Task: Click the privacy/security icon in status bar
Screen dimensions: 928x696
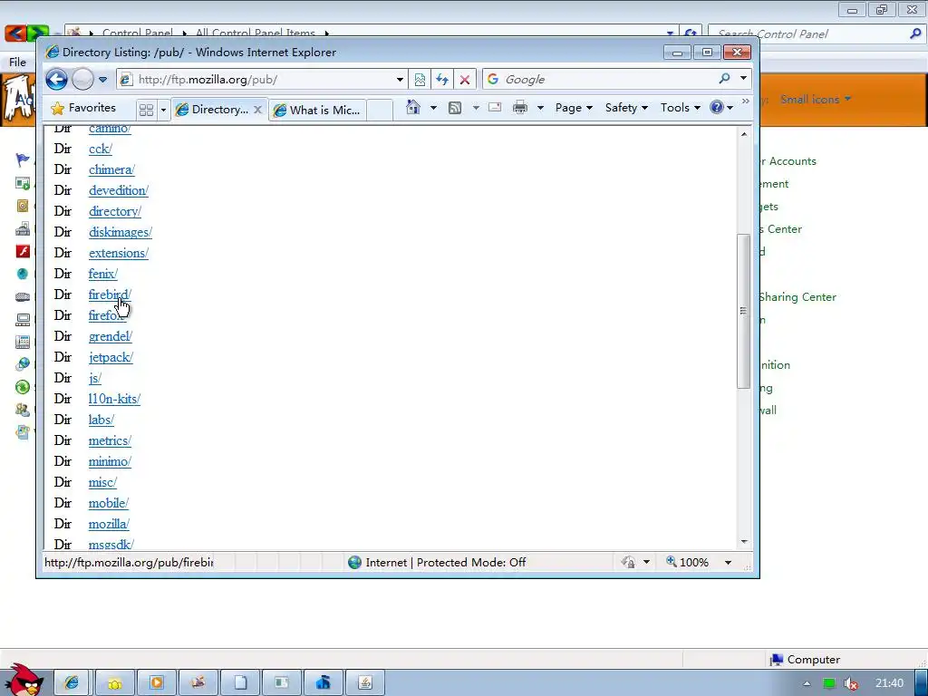Action: point(629,562)
